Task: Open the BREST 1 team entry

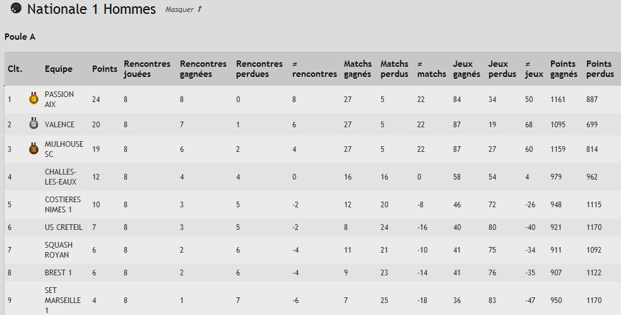Action: (58, 273)
